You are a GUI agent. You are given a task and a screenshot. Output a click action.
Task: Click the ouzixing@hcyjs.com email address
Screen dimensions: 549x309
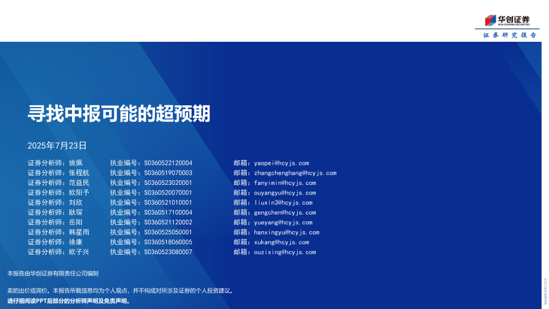click(285, 252)
